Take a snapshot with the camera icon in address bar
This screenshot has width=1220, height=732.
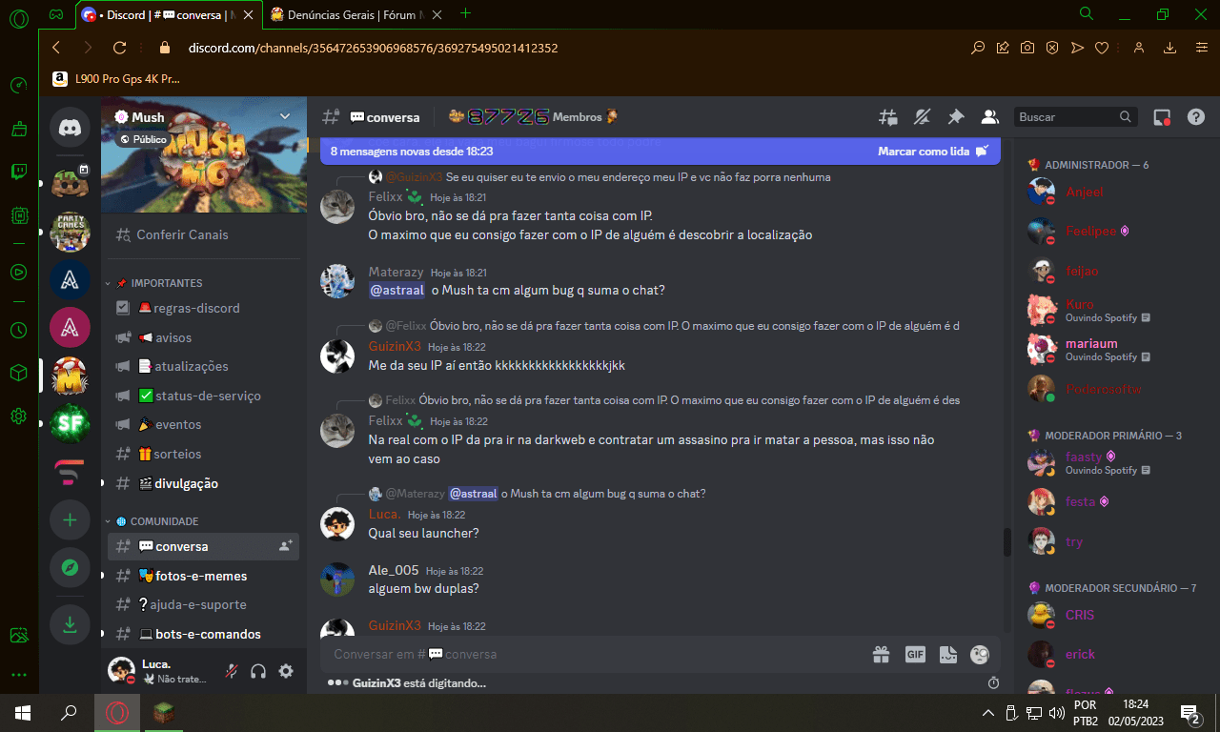pos(1027,48)
